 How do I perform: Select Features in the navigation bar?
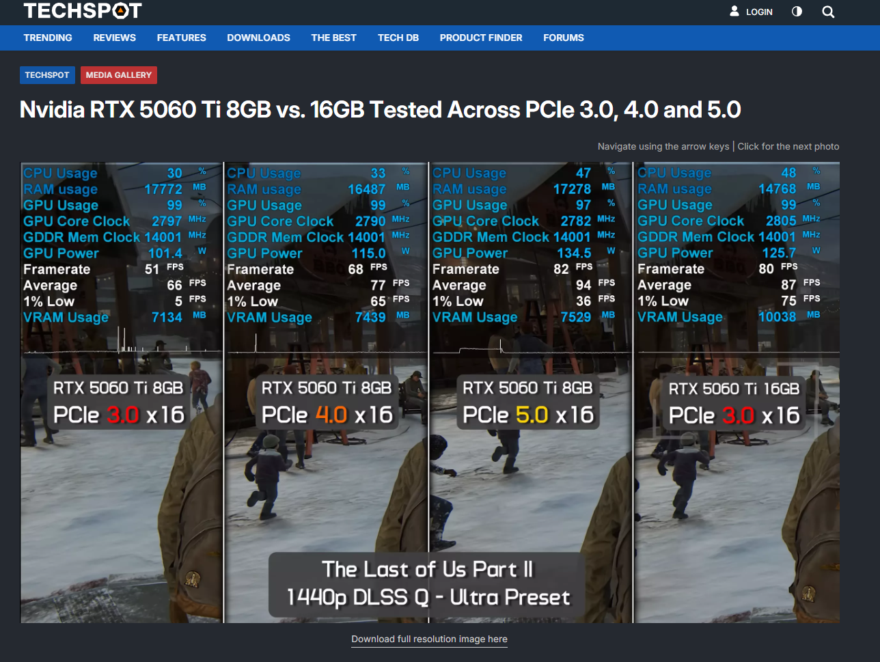pyautogui.click(x=182, y=38)
